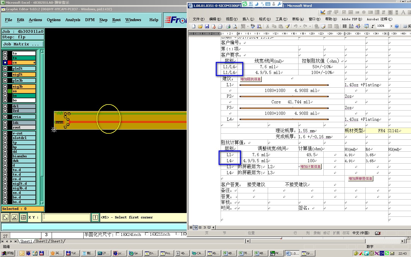Click red color swatch of layer cs
The image size is (411, 257).
tap(10, 63)
